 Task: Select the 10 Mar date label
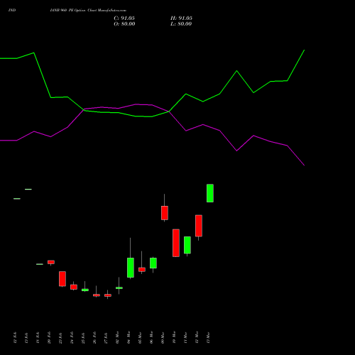[174, 338]
